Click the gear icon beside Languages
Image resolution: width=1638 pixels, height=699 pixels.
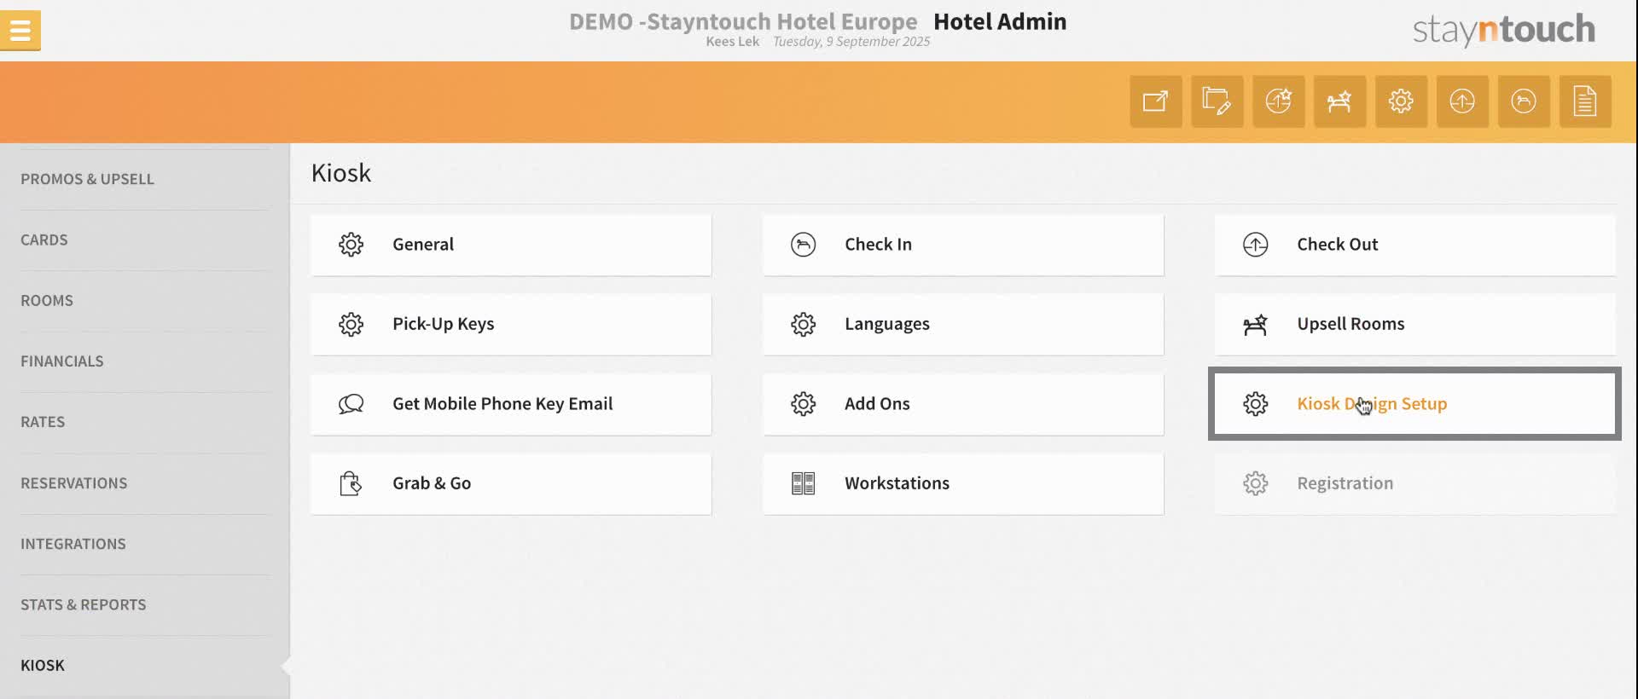pos(803,324)
